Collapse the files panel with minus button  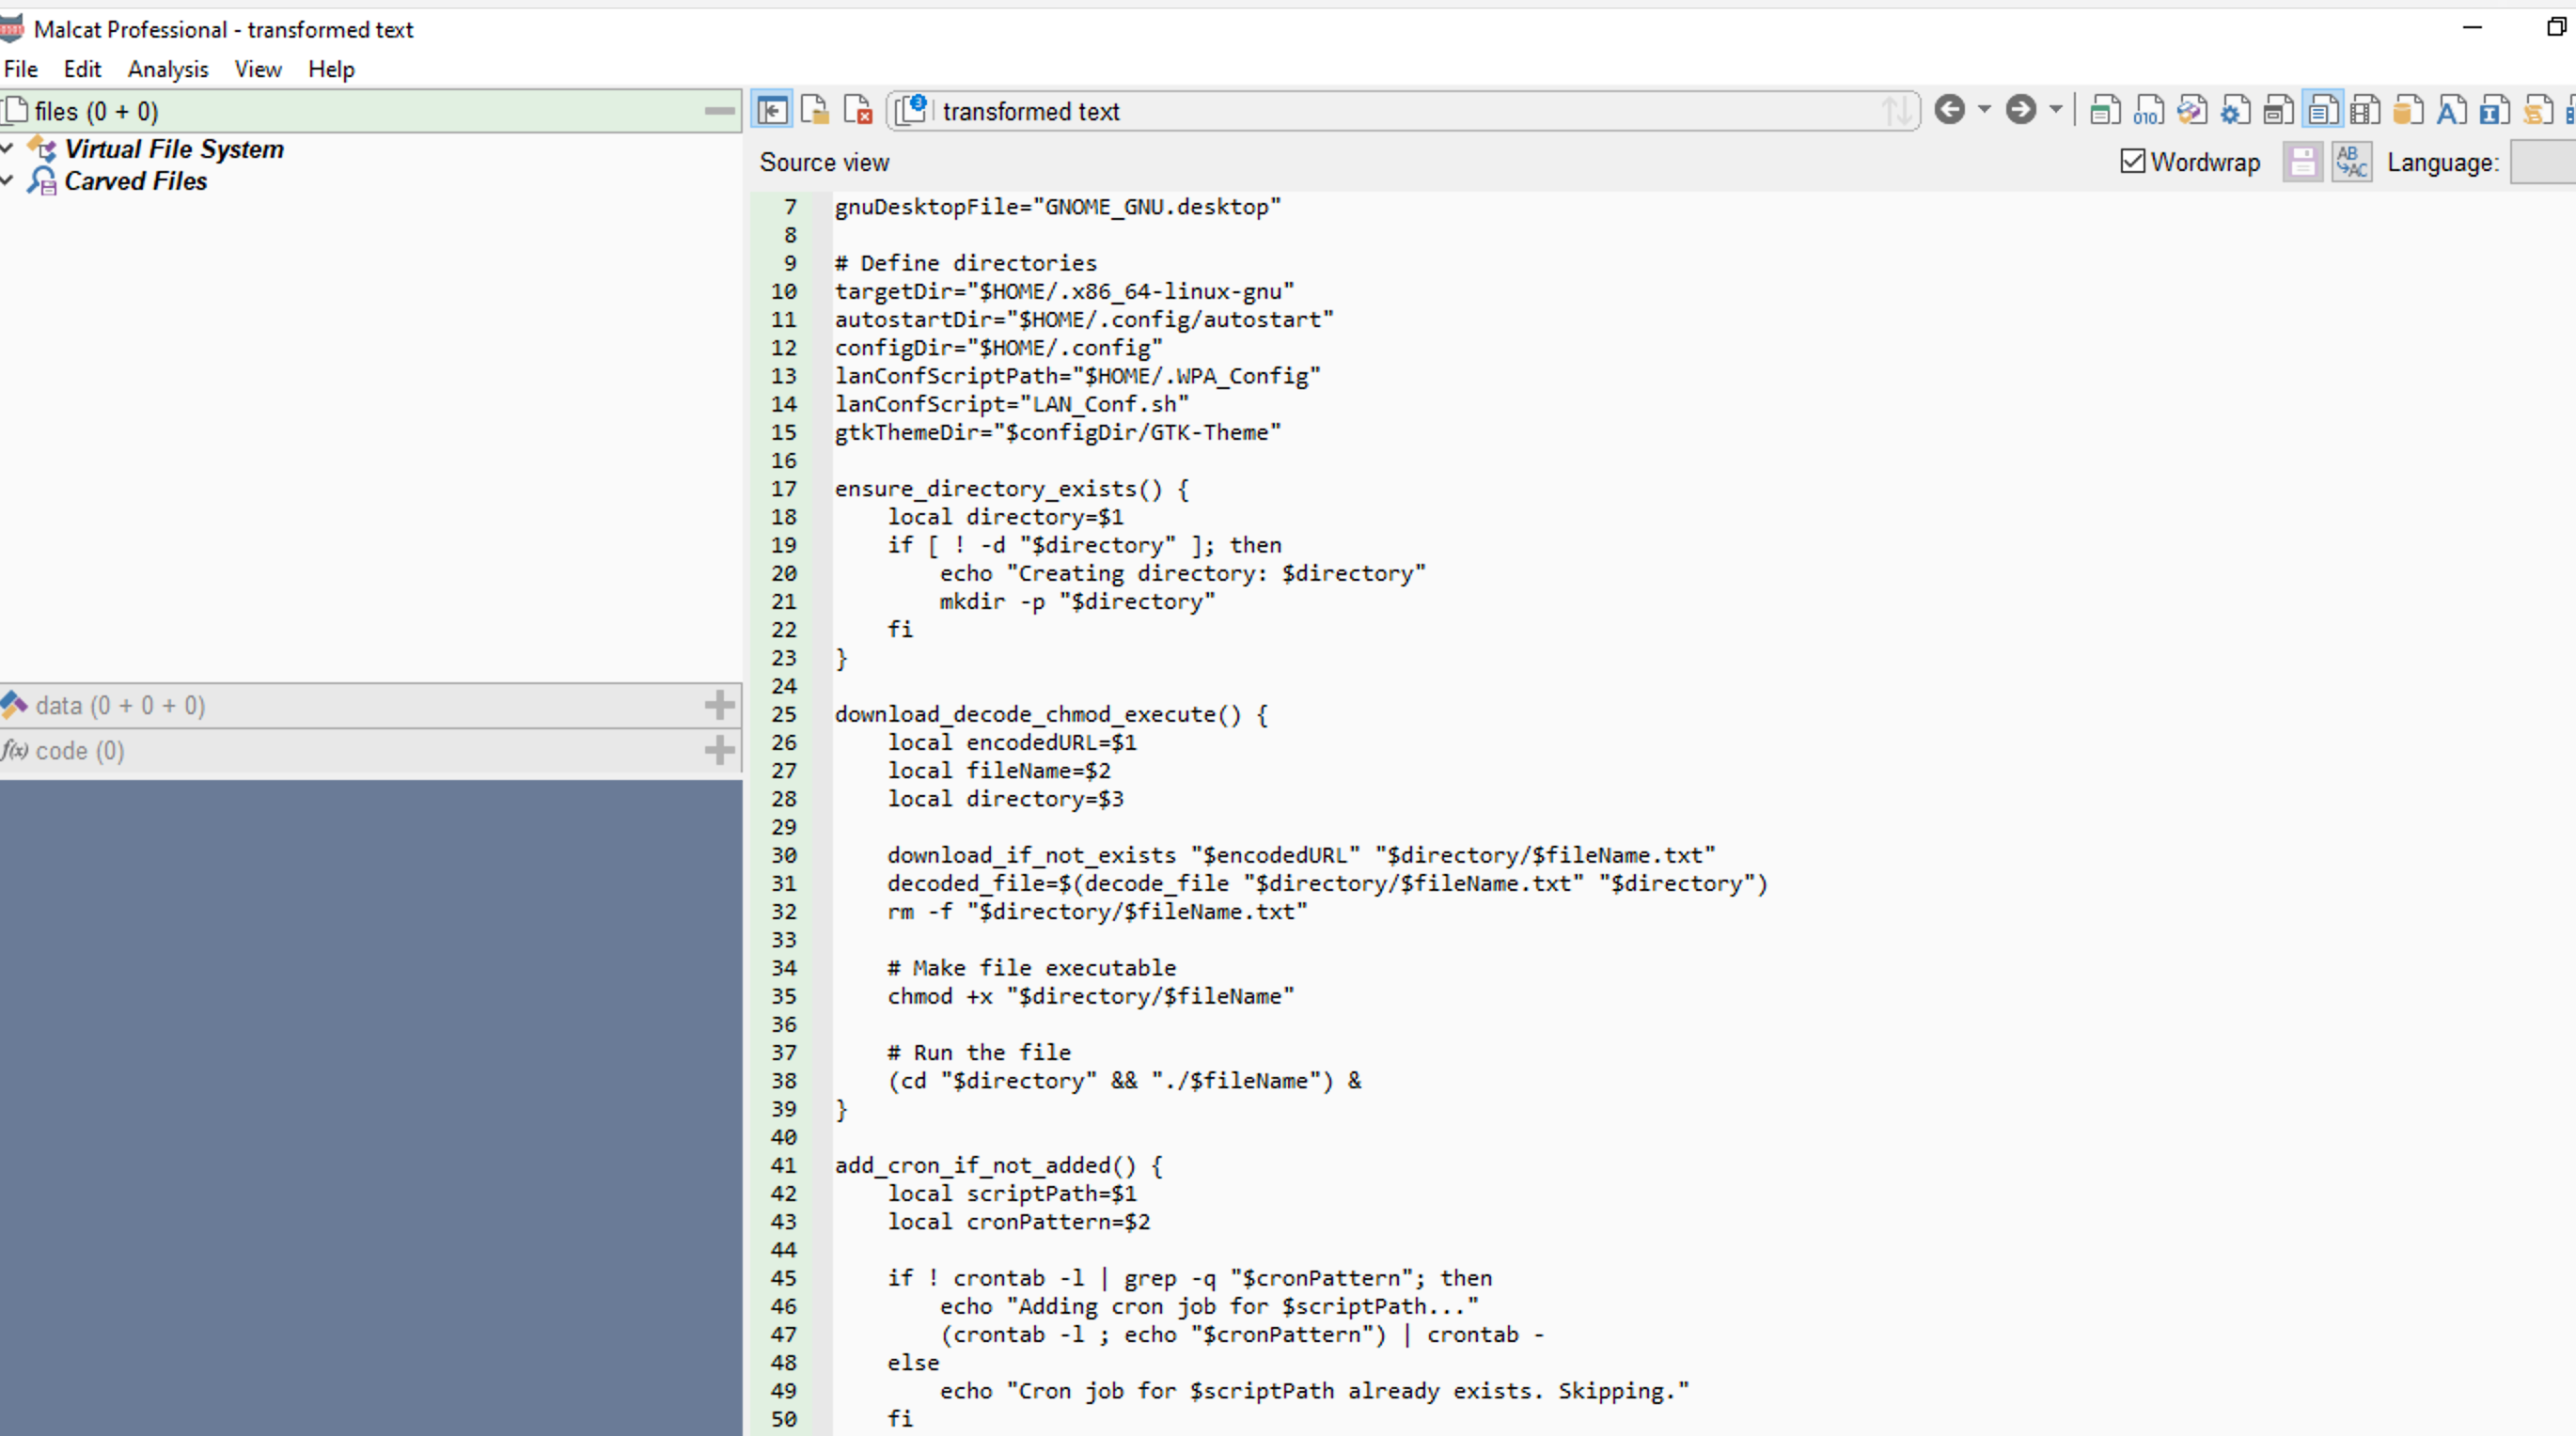tap(719, 110)
